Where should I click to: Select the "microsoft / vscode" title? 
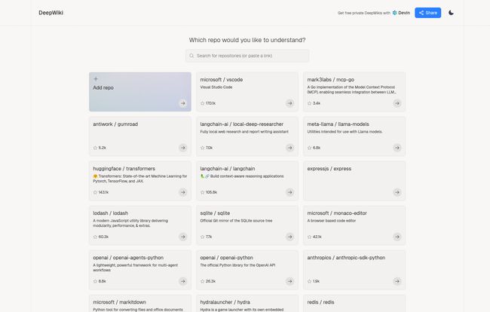pos(221,80)
